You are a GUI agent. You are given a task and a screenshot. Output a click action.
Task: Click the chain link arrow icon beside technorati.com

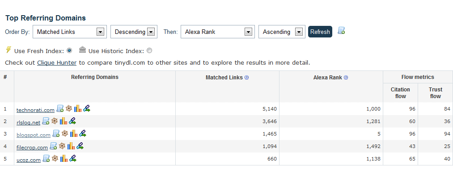(87, 108)
